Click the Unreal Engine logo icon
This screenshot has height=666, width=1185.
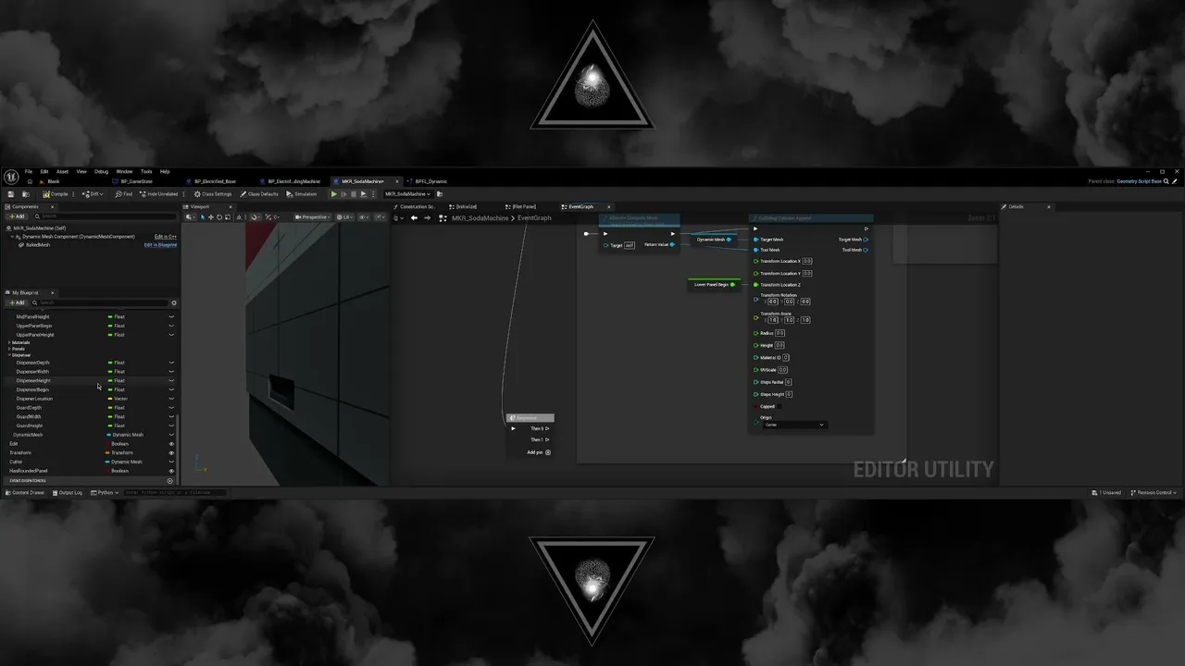[11, 178]
